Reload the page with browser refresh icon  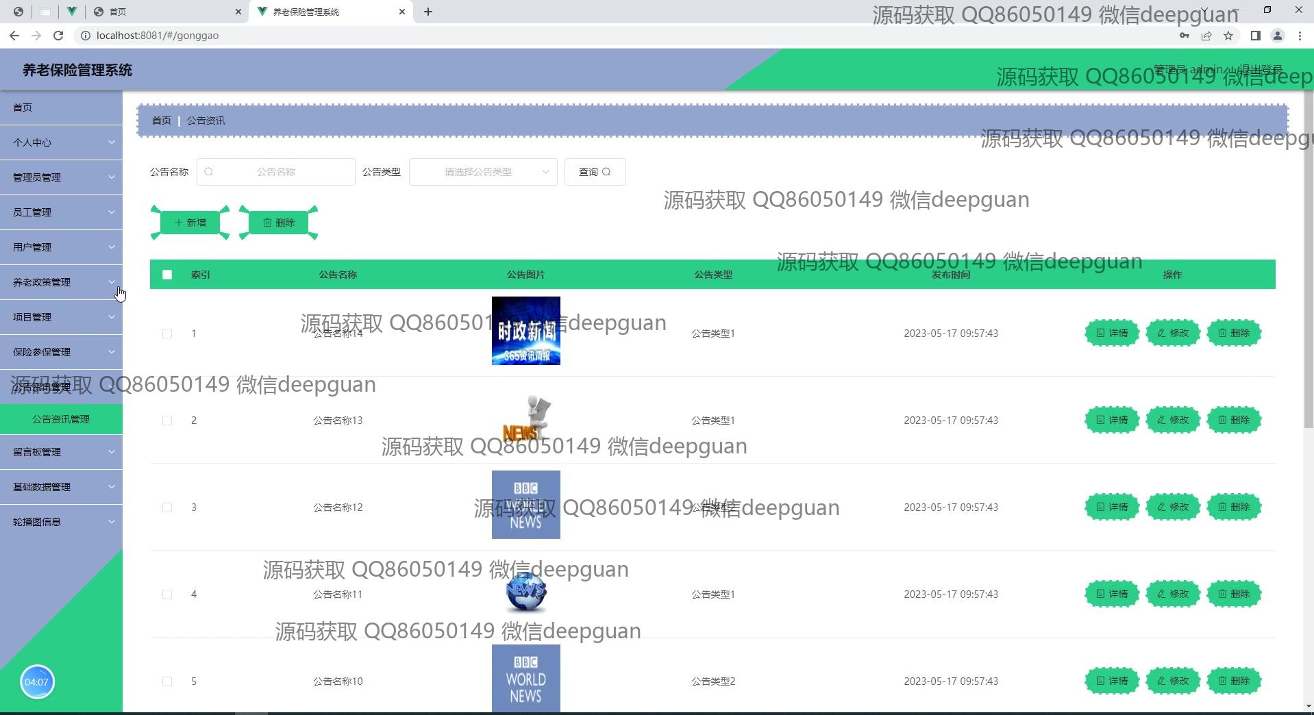(58, 36)
